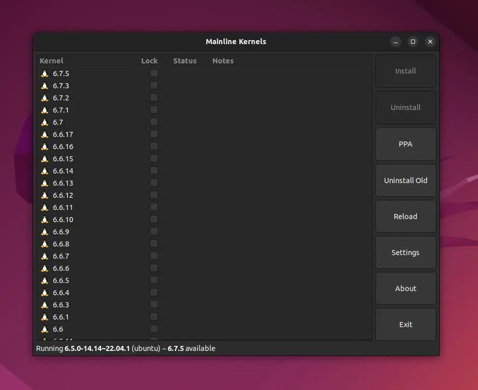Open the Settings dialog
Screen dimensions: 478x390
(x=405, y=253)
